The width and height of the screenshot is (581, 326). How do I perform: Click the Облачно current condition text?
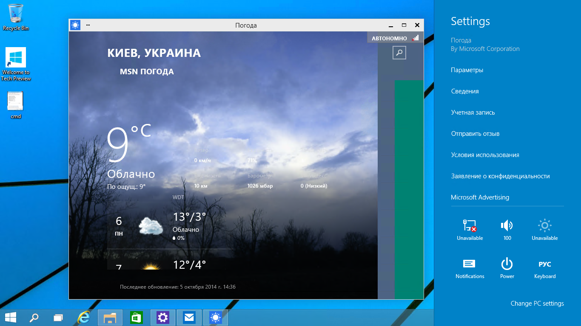point(131,174)
